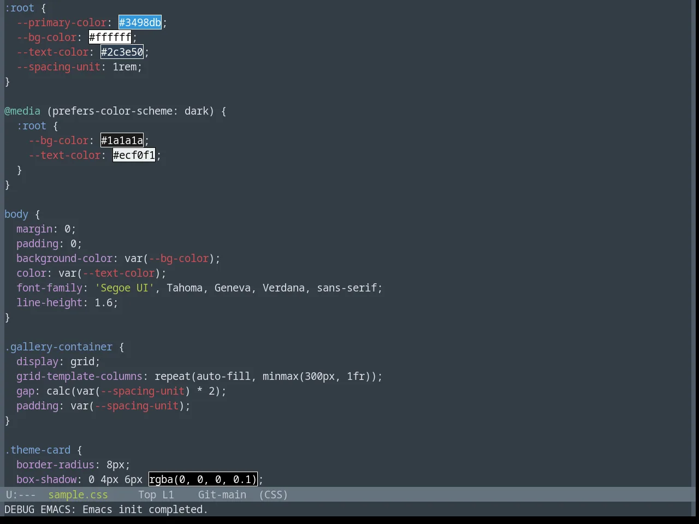Click the margin property in body
The height and width of the screenshot is (524, 699).
(34, 229)
